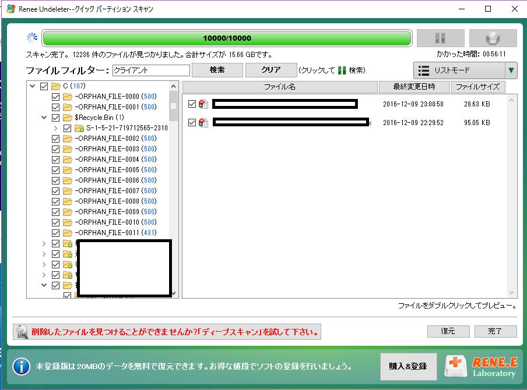This screenshot has height=390, width=527.
Task: Click the deep scan magnifier icon
Action: (x=22, y=332)
